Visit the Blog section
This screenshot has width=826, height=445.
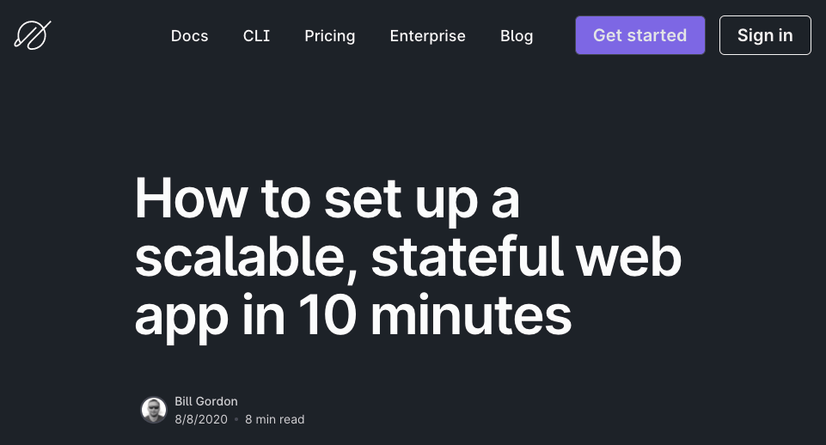coord(517,36)
